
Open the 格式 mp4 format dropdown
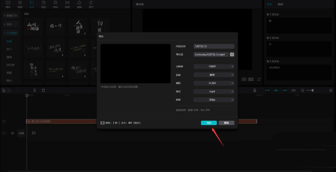coord(214,92)
